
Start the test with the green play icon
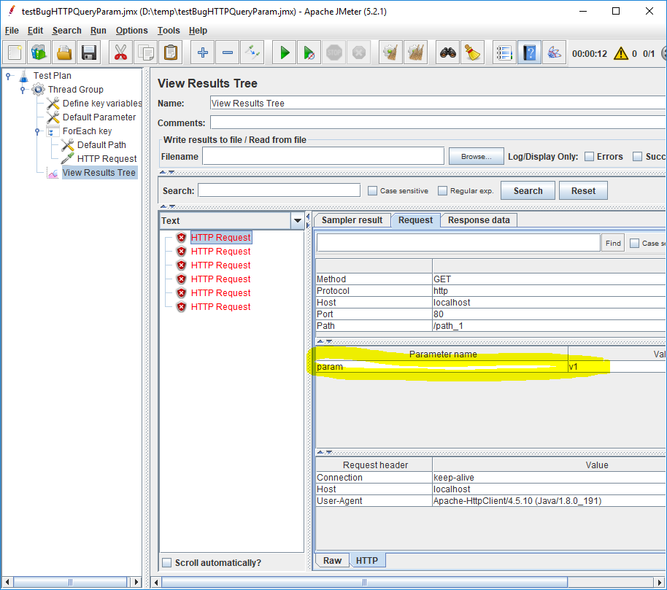tap(284, 52)
